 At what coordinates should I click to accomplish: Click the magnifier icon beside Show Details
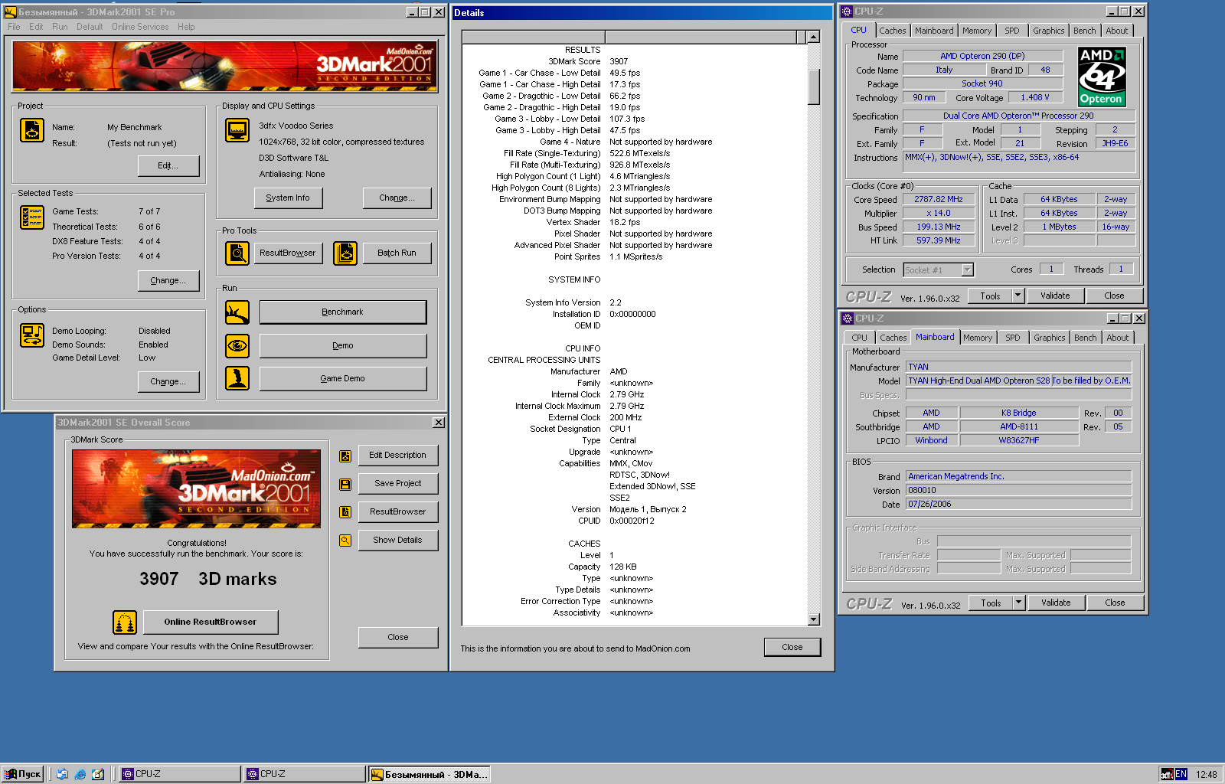(x=345, y=541)
